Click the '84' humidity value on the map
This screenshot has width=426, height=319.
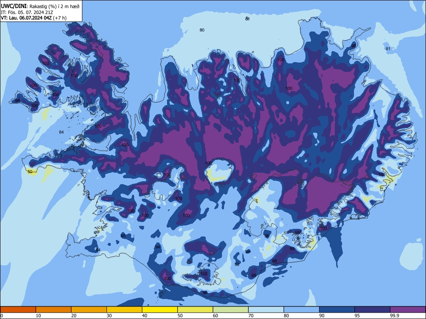click(x=61, y=132)
